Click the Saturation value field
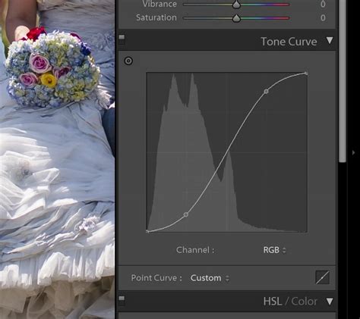This screenshot has height=319, width=360. (323, 17)
